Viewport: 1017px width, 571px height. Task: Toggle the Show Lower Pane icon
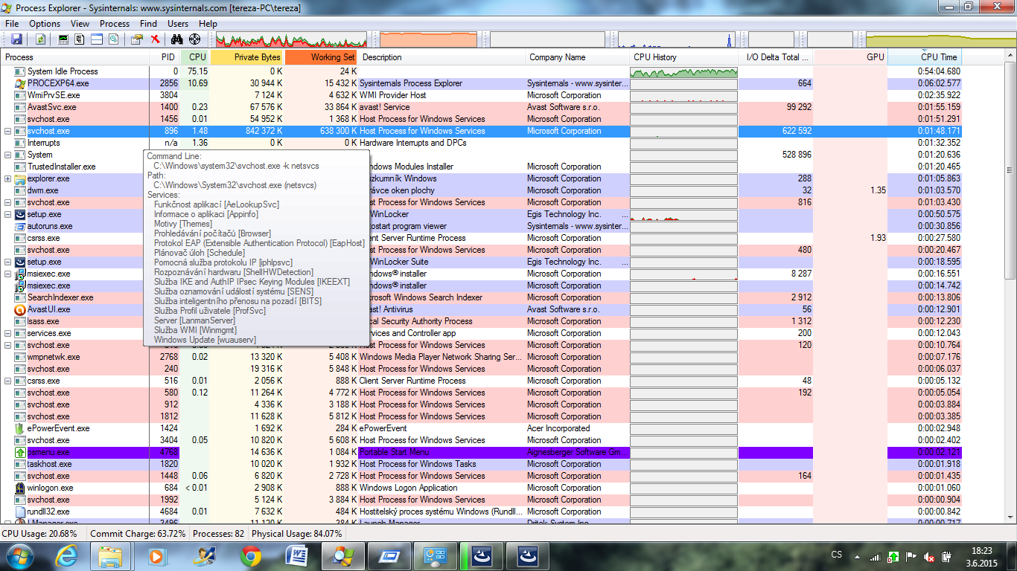coord(97,39)
